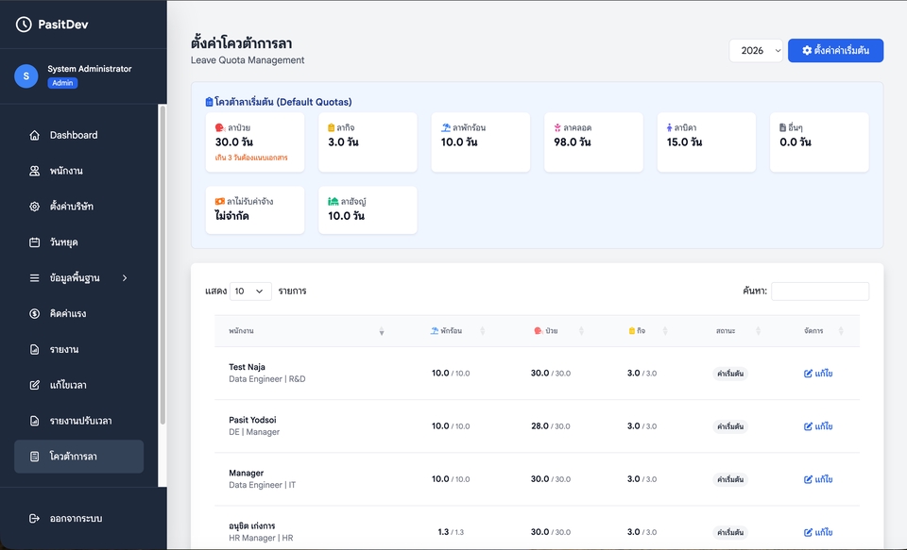Click the 28.0 / 30.0 sick leave value

(550, 426)
